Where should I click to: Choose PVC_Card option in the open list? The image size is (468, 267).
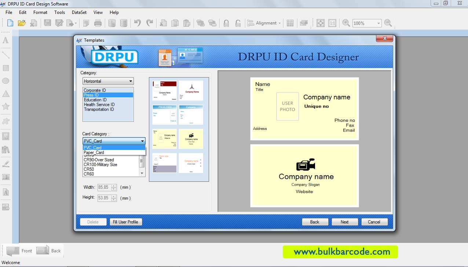pos(114,148)
